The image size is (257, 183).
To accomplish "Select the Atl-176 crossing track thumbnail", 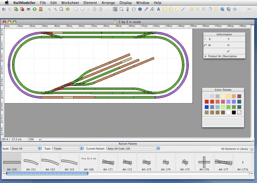I will 204,163.
